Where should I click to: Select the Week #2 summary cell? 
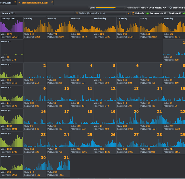coord(12,74)
